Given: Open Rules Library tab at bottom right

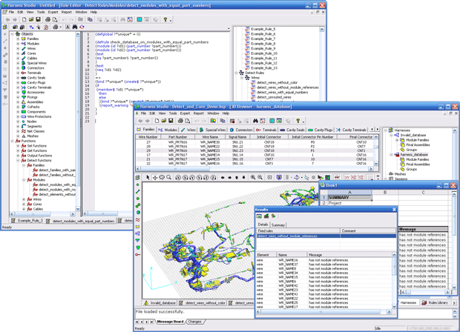Looking at the screenshot, I should [x=435, y=302].
